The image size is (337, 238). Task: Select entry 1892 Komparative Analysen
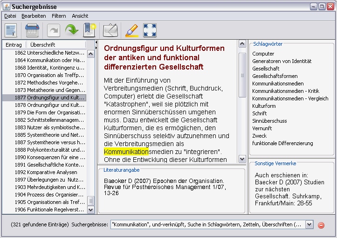pyautogui.click(x=44, y=172)
